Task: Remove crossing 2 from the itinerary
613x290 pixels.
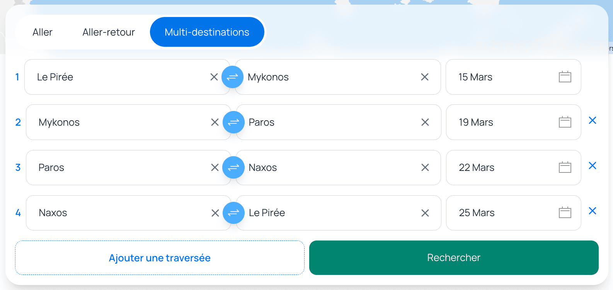Action: pos(593,121)
